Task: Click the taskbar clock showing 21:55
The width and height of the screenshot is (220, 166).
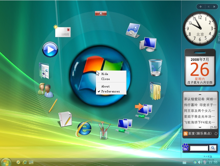Action: point(213,162)
